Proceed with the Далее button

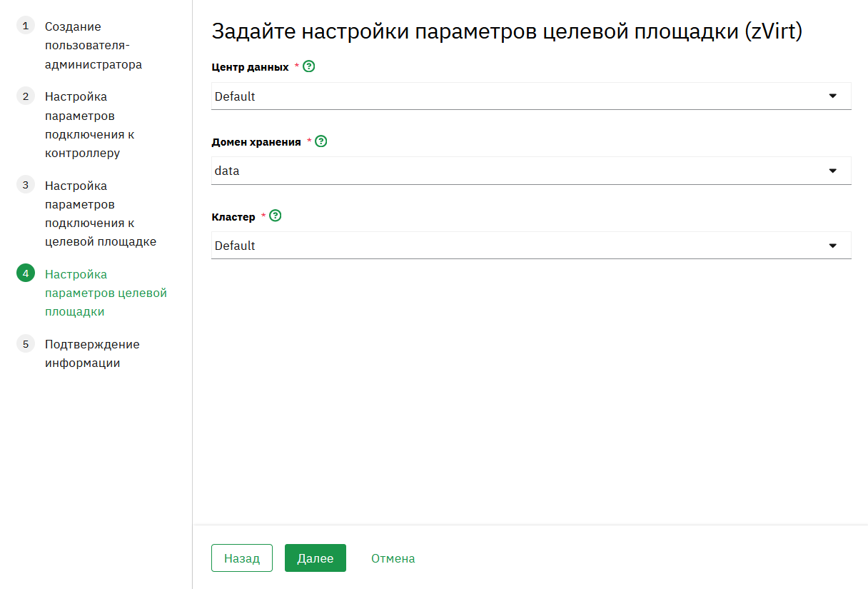click(316, 558)
